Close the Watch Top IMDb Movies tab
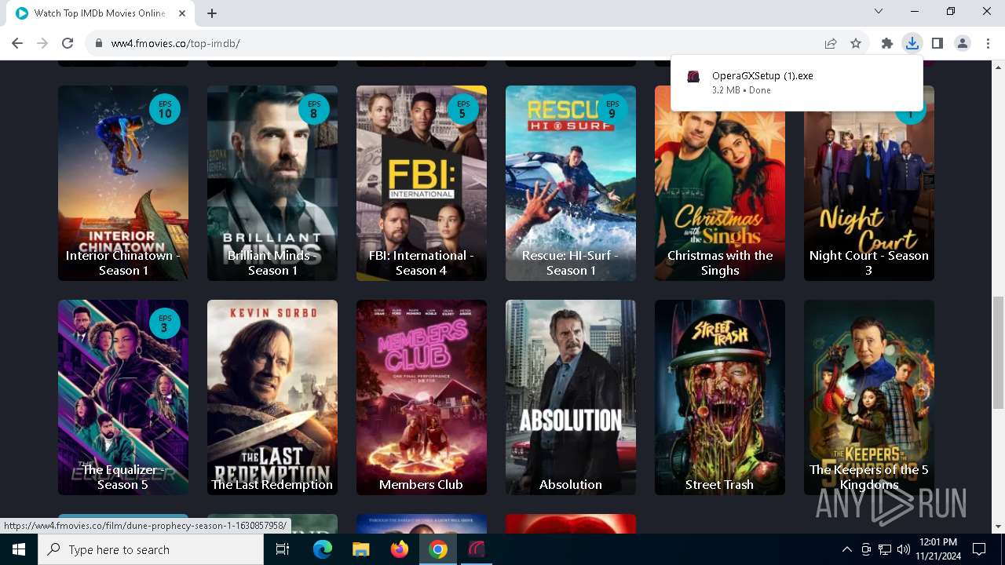Screen dimensions: 1005x565 [182, 13]
